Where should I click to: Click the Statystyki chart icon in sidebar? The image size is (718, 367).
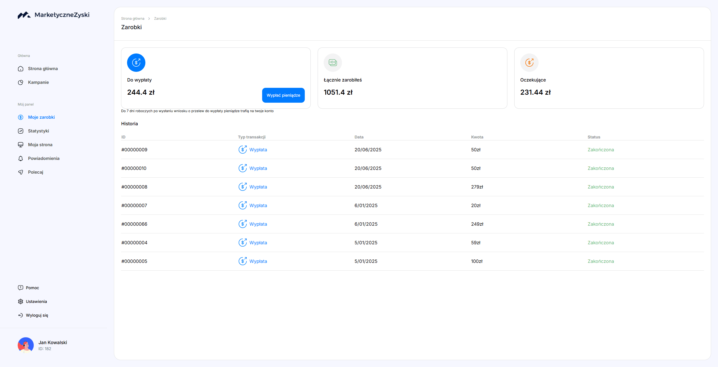point(21,131)
